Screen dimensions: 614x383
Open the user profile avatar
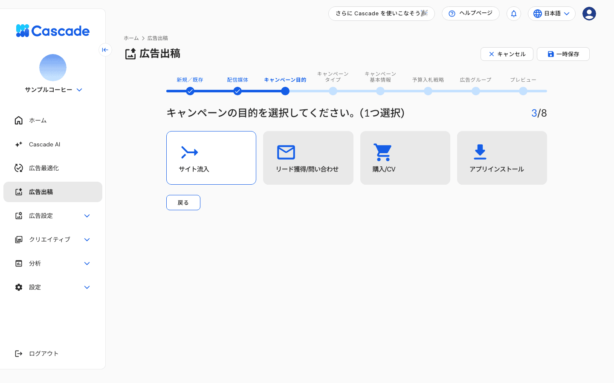coord(589,14)
